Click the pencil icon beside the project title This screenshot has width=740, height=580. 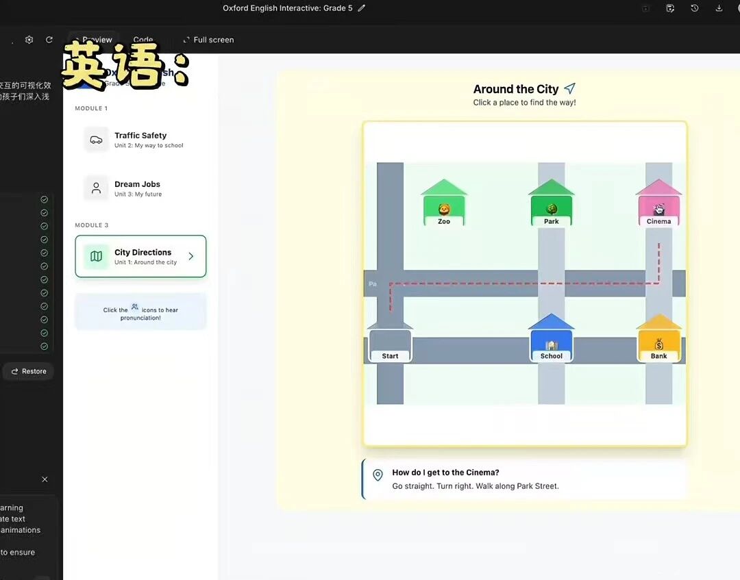(x=362, y=8)
